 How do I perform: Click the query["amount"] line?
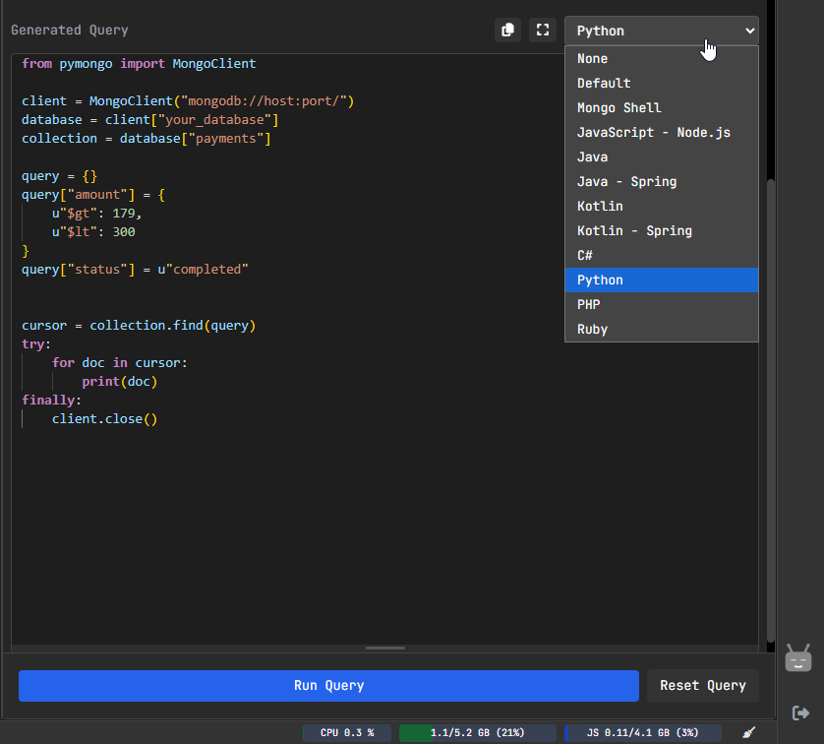(93, 195)
